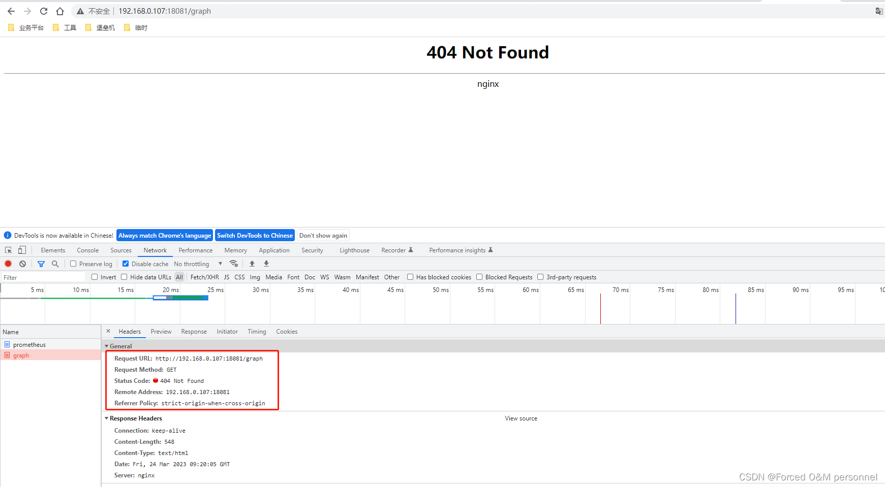Show the request Response tab
Screen dimensions: 885x487
(x=194, y=332)
